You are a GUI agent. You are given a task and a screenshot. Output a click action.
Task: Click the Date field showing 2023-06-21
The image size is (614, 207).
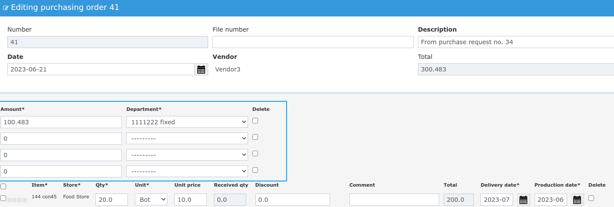101,69
